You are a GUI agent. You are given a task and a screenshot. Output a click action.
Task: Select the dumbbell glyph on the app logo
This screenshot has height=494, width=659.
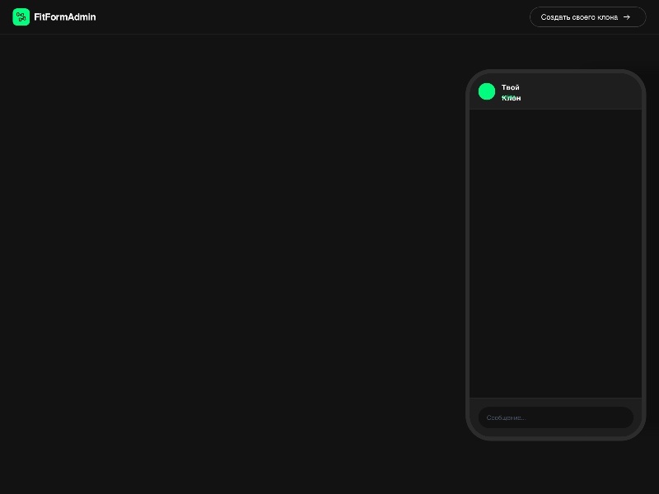click(21, 16)
